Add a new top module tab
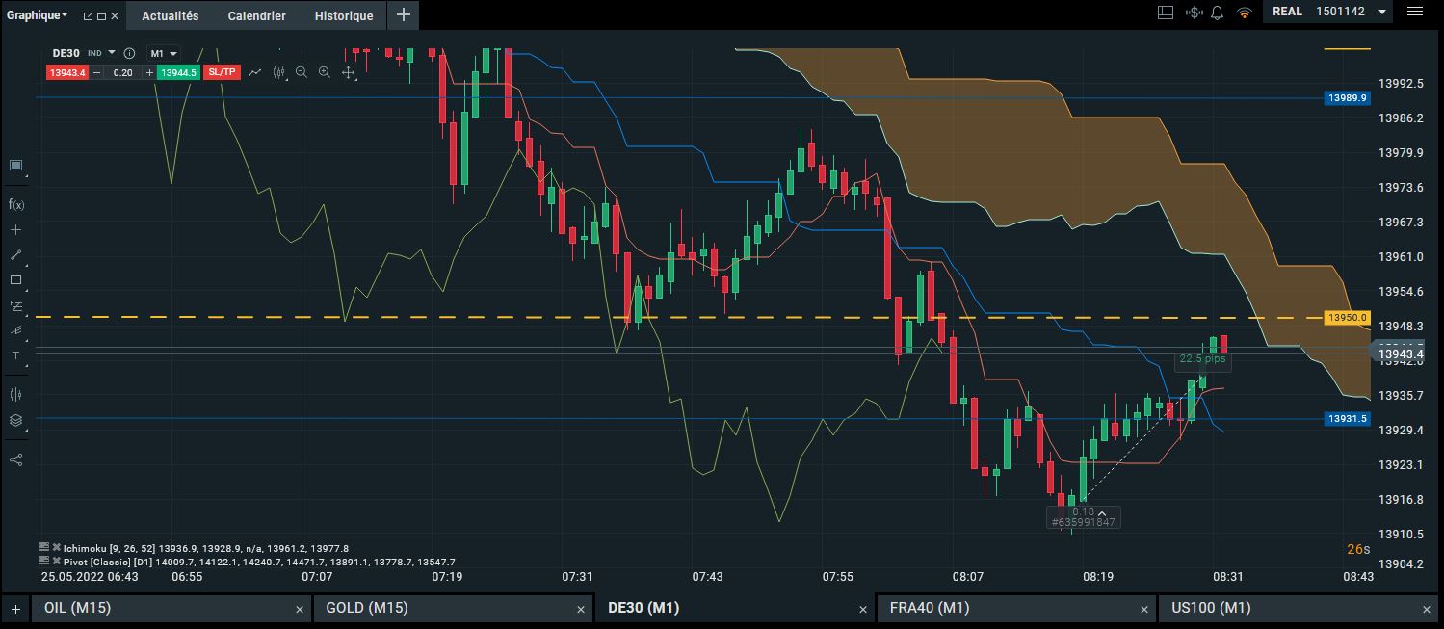The image size is (1444, 629). pos(404,15)
